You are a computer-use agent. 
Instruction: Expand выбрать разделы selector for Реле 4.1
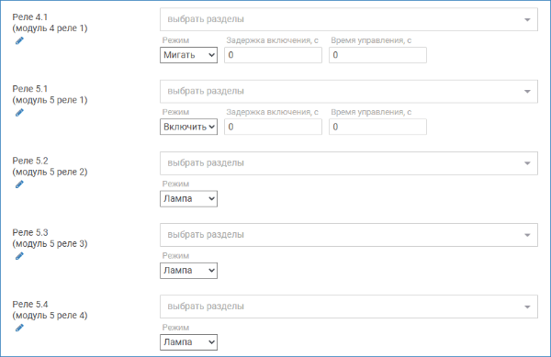point(349,19)
